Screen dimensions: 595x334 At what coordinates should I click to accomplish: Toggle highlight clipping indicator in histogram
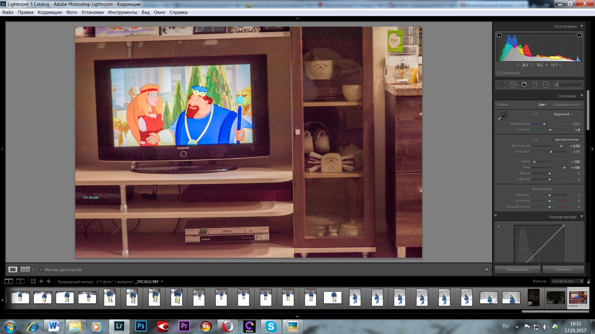point(579,36)
